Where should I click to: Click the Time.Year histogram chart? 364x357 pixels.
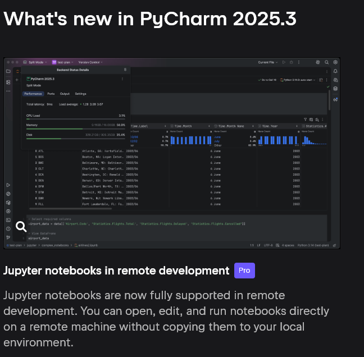(279, 140)
